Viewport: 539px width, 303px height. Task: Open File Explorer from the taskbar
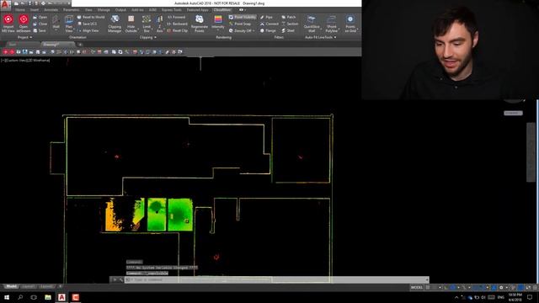[48, 297]
